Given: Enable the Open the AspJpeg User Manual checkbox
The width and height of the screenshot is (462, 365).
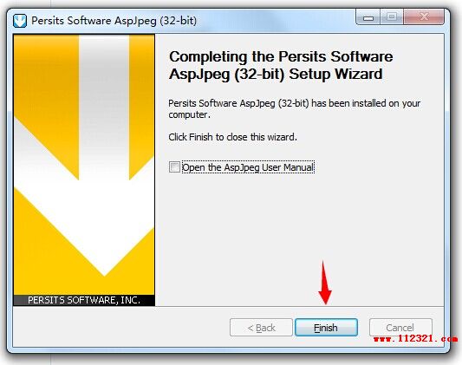Looking at the screenshot, I should [x=174, y=166].
